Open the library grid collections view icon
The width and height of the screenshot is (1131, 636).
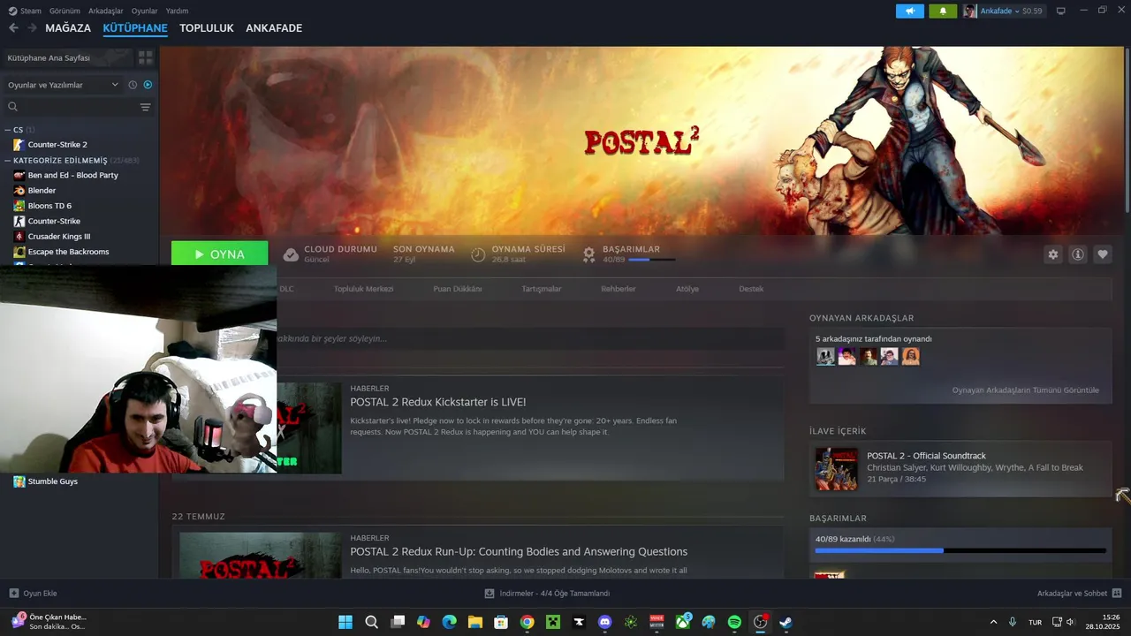[x=145, y=57]
